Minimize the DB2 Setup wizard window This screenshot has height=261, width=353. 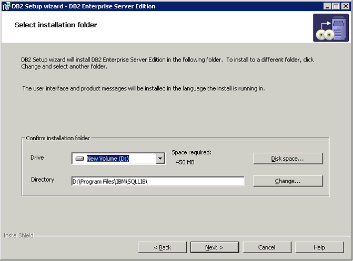pyautogui.click(x=327, y=6)
